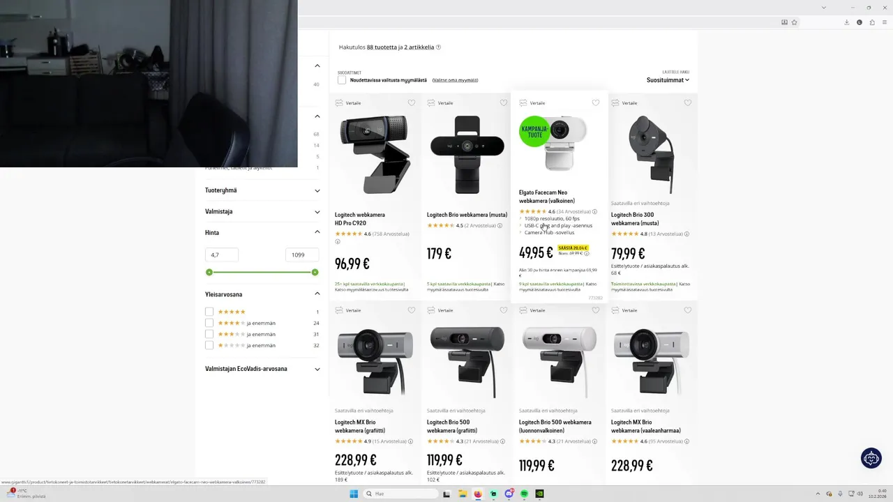Heart icon for Brio 500 (luonnonvalkoinen)
The width and height of the screenshot is (893, 502).
tap(596, 310)
